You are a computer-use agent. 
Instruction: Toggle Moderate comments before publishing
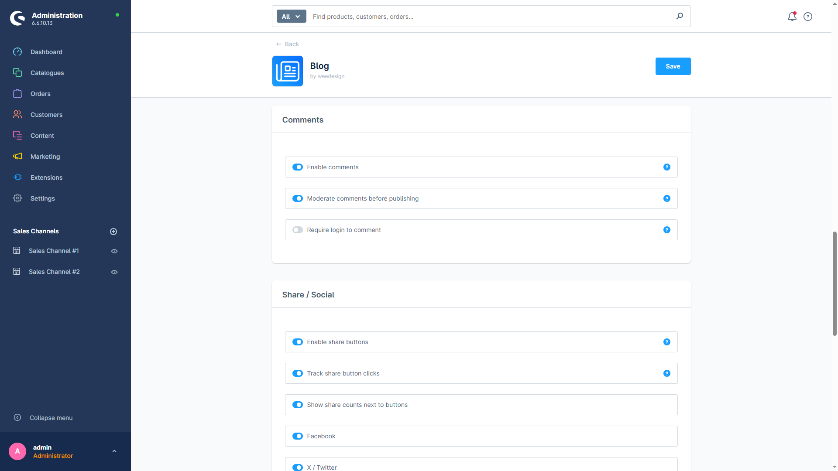point(298,198)
